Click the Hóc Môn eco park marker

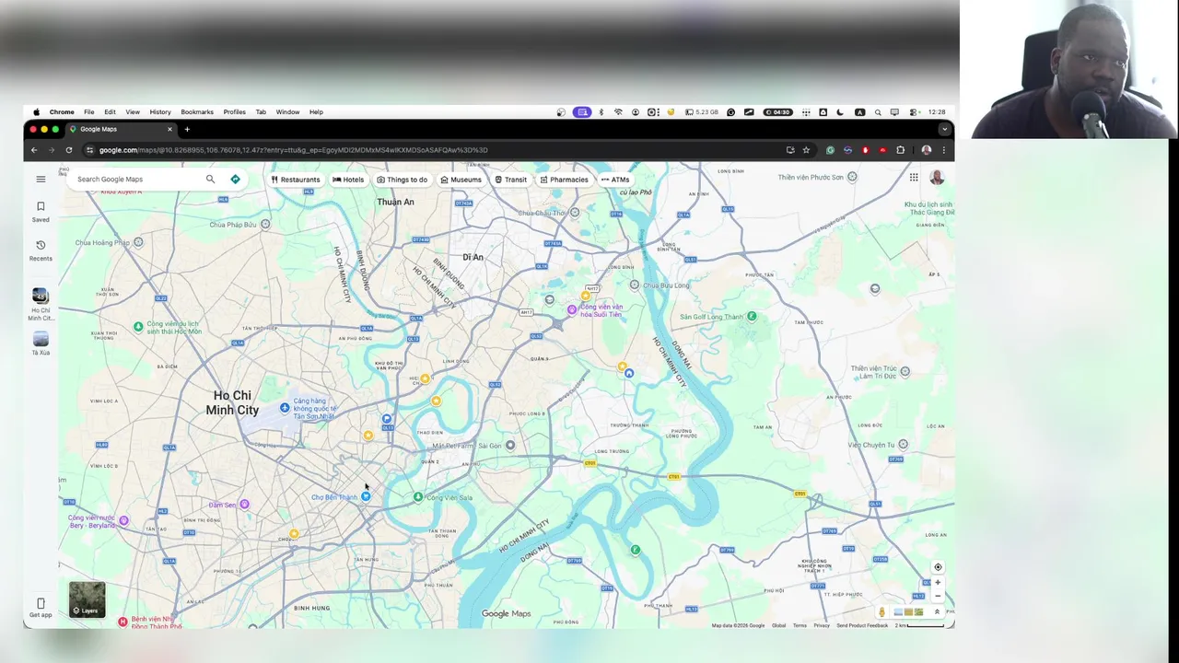138,326
